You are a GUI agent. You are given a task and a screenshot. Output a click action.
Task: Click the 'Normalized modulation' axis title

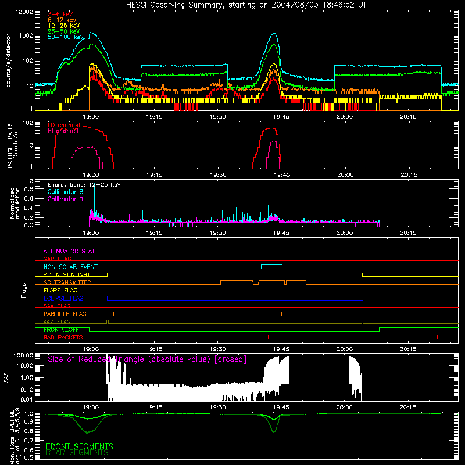tap(14, 203)
